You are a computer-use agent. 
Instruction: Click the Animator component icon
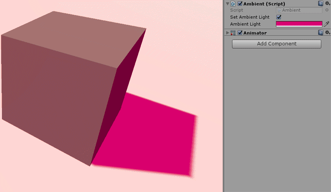(x=233, y=33)
